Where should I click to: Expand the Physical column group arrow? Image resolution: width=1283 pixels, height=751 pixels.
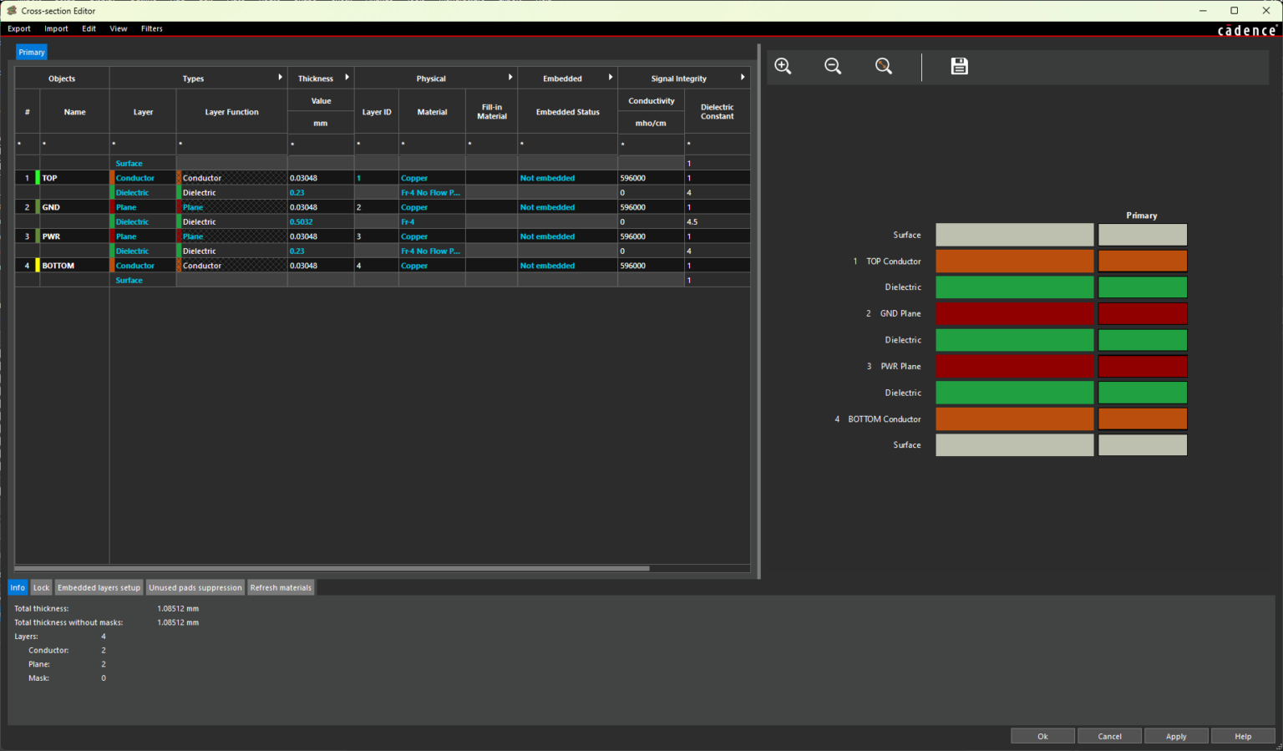[x=510, y=78]
